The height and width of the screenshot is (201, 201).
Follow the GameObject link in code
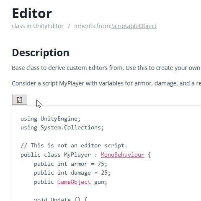pyautogui.click(x=74, y=182)
